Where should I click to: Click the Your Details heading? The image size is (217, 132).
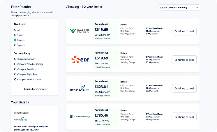pyautogui.click(x=20, y=102)
